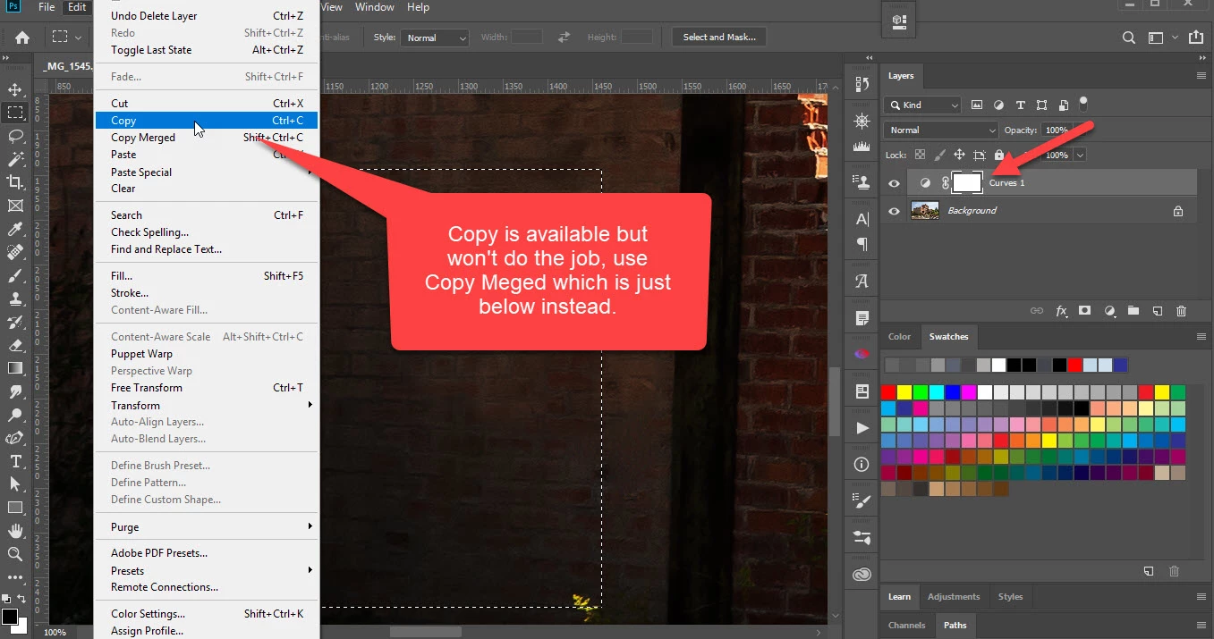The width and height of the screenshot is (1214, 639).
Task: Select the Horizontal Type tool
Action: (x=15, y=461)
